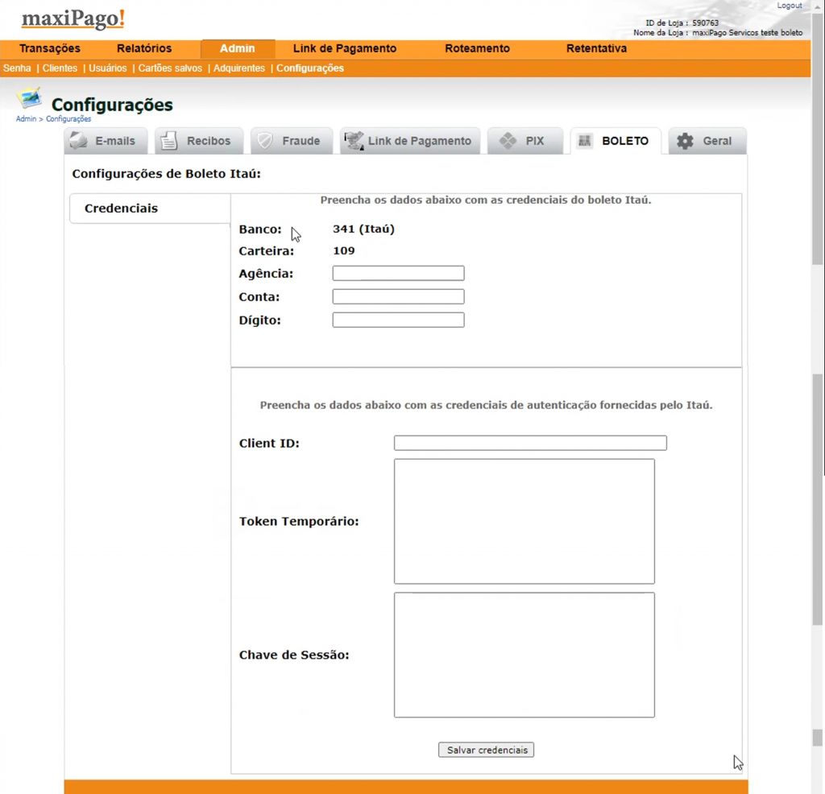Click the Salvar credenciais button
Image resolution: width=825 pixels, height=794 pixels.
pos(486,750)
